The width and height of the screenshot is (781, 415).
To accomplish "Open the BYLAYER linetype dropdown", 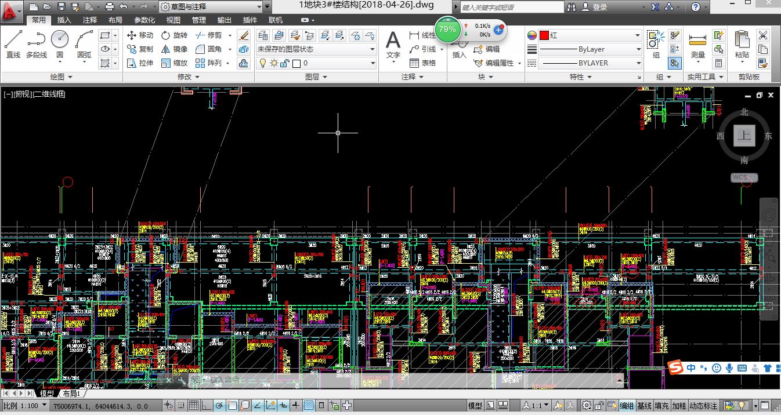I will (x=590, y=63).
